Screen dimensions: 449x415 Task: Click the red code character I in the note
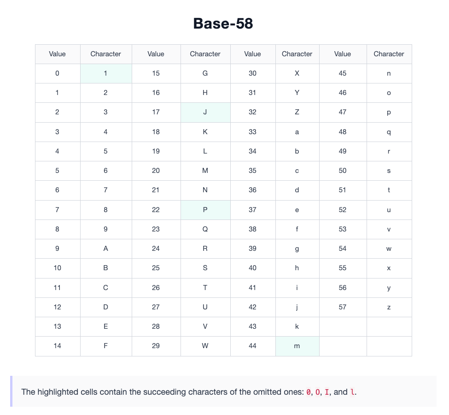(327, 392)
